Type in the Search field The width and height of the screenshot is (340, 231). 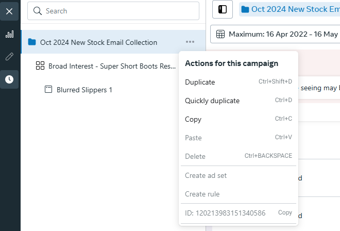(x=118, y=11)
